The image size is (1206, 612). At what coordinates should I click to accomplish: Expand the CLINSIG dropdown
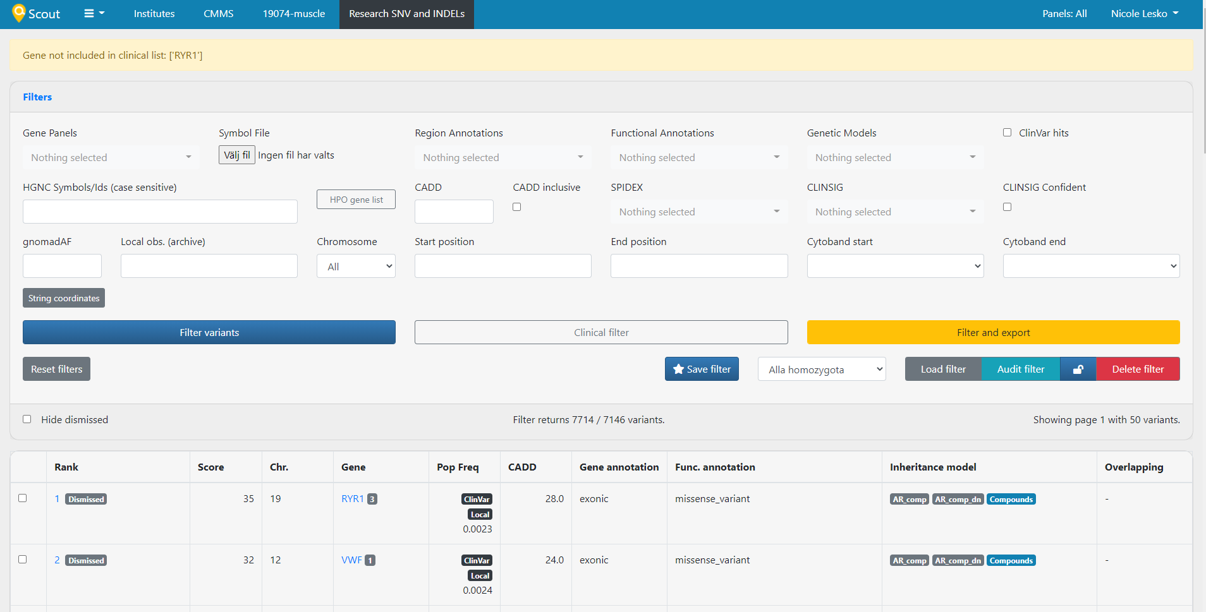pyautogui.click(x=895, y=212)
